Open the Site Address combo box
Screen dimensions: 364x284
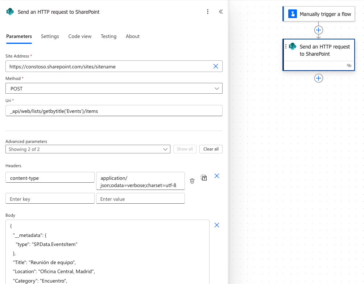[x=109, y=67]
